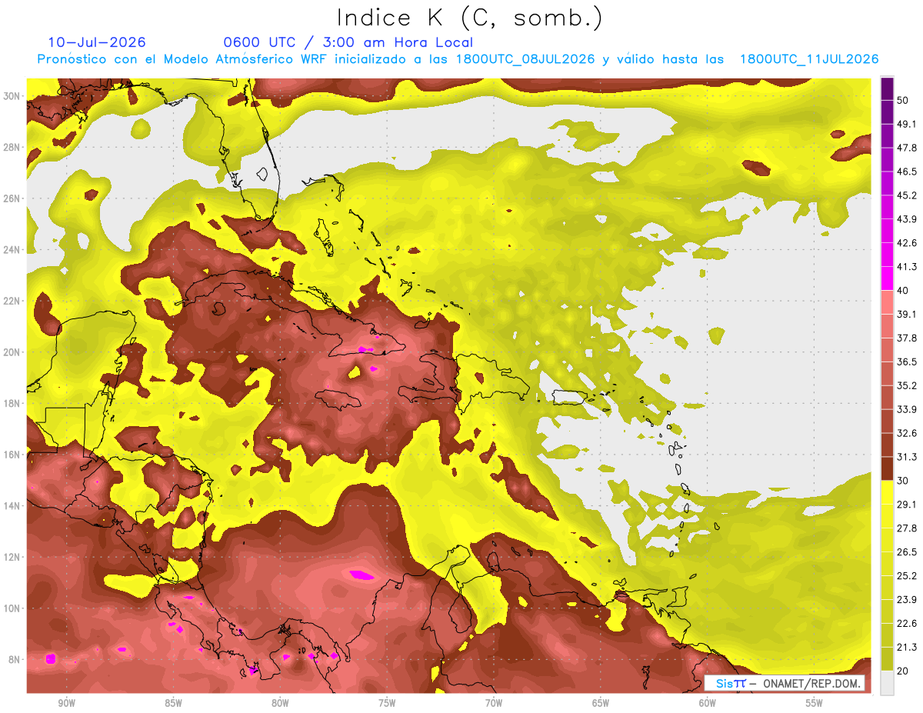
Task: Click the 80W longitude label
Action: pos(280,703)
